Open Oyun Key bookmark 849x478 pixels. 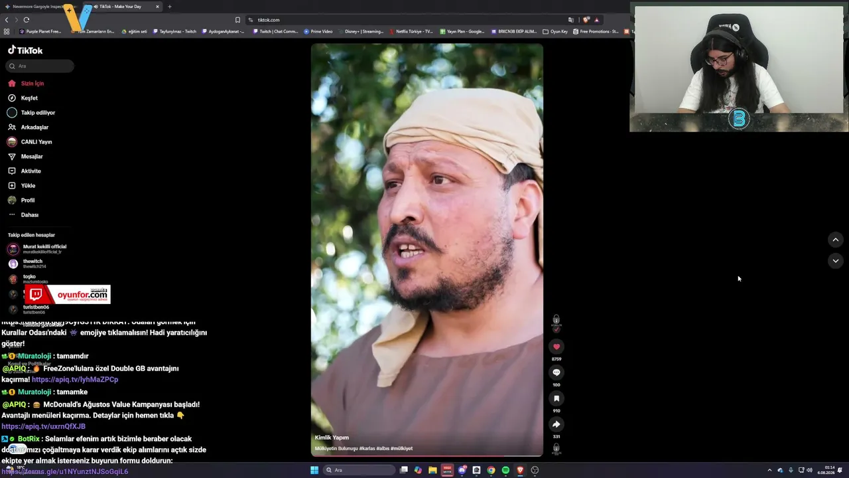(x=556, y=31)
